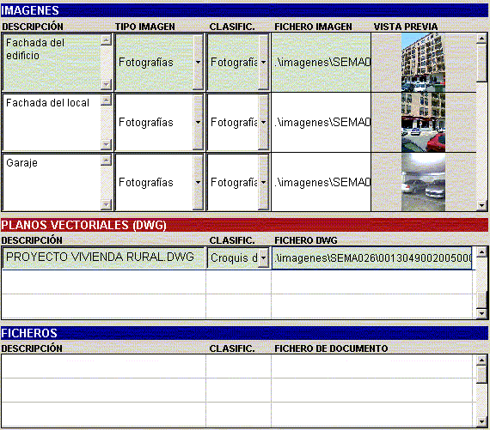Click up arrow in Fachada del edificio description

(107, 40)
